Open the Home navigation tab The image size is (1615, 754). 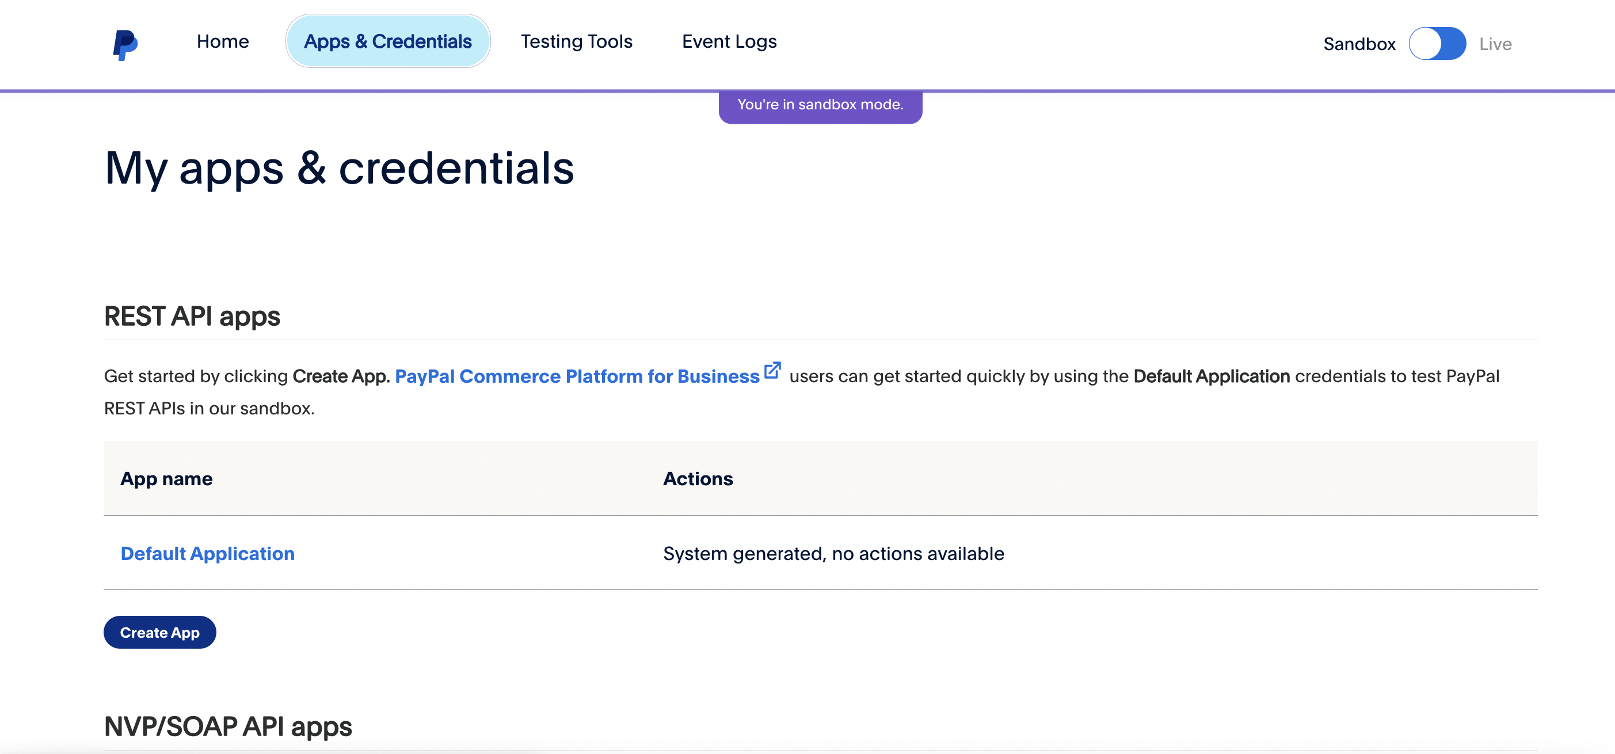click(223, 41)
